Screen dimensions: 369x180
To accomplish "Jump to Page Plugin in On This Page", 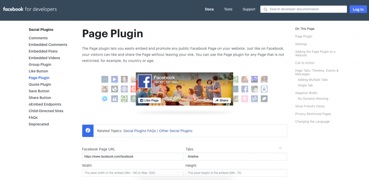I will coord(303,36).
